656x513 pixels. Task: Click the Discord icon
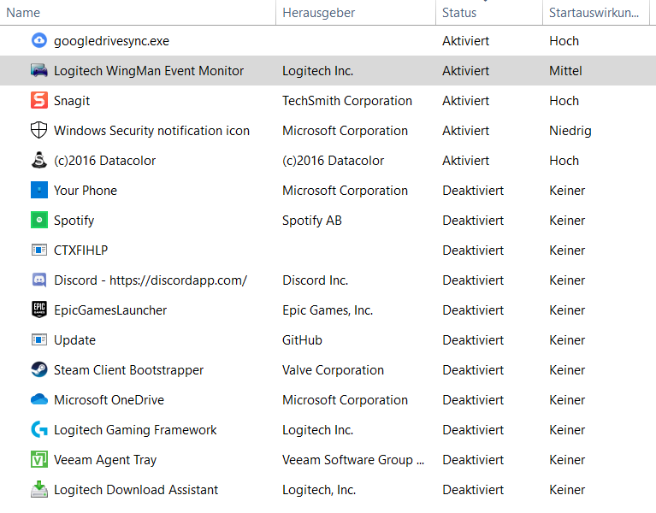pos(38,280)
